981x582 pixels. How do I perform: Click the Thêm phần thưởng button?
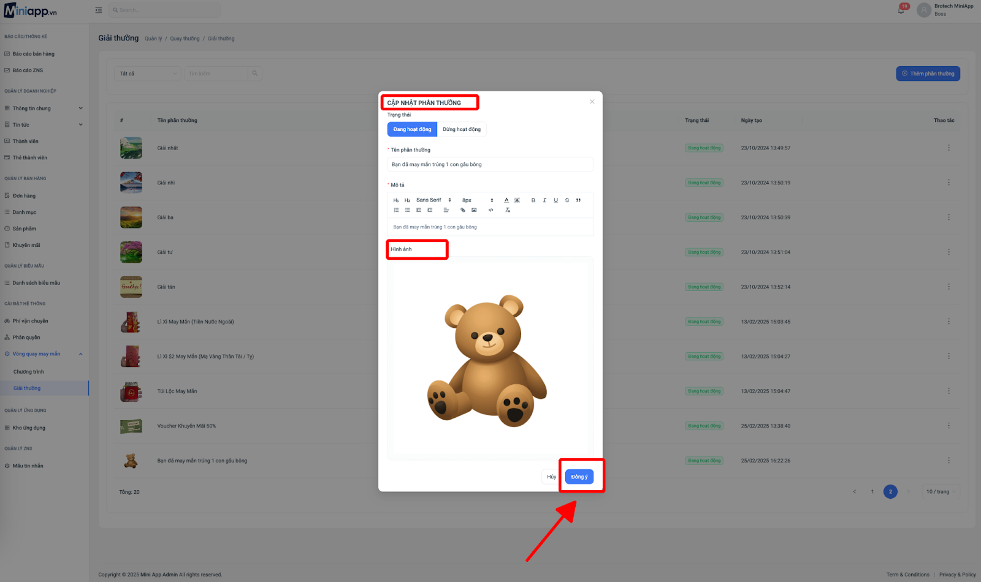pyautogui.click(x=928, y=74)
